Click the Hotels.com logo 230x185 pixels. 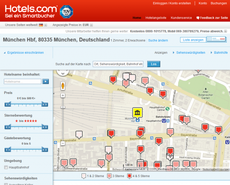(x=31, y=11)
